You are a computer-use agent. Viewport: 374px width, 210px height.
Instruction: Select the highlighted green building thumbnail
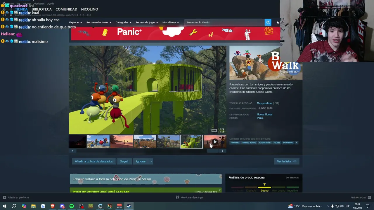tap(192, 142)
